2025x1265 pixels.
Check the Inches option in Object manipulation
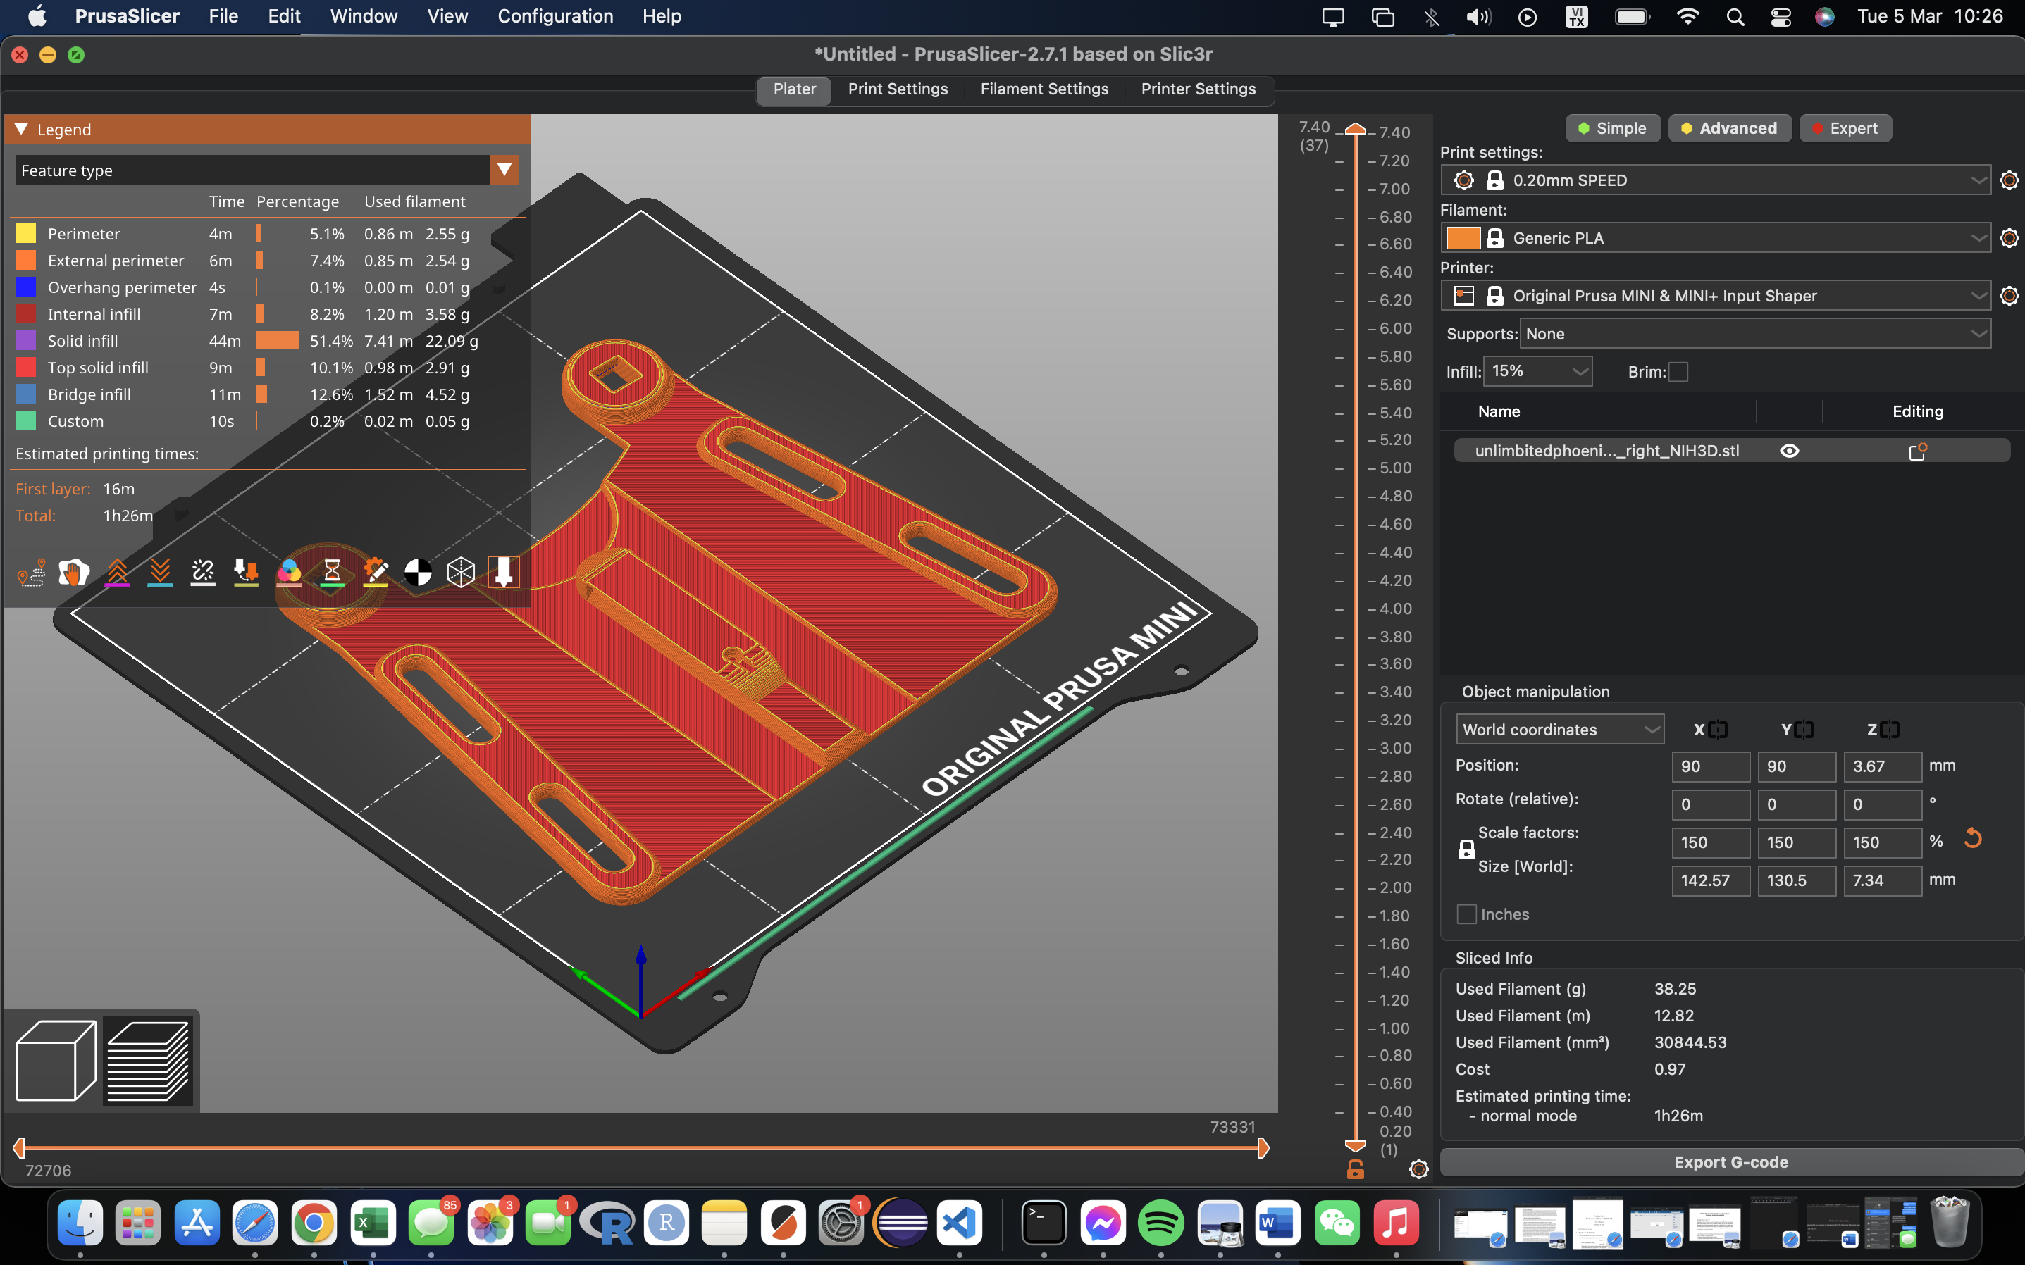[1466, 914]
